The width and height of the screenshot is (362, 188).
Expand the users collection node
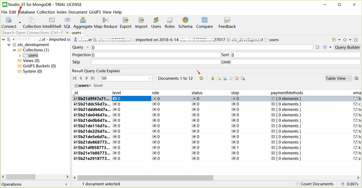(20, 55)
